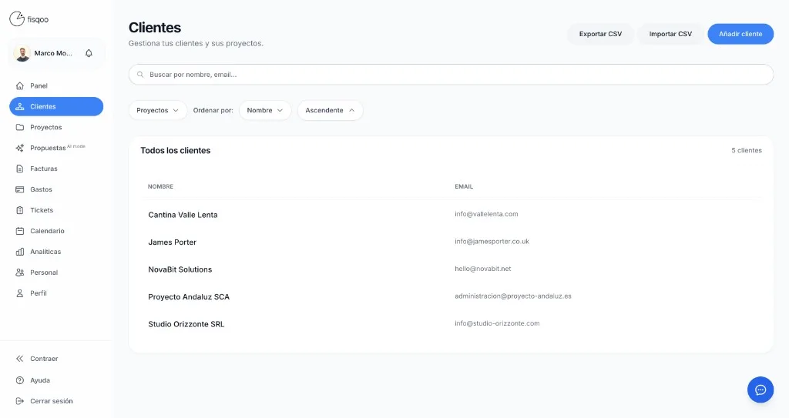The width and height of the screenshot is (789, 418).
Task: Open Proyectos in the sidebar
Action: (x=56, y=127)
